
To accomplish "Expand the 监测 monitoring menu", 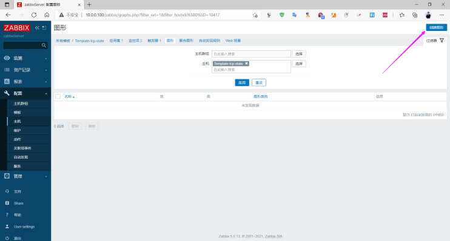I will (x=25, y=58).
